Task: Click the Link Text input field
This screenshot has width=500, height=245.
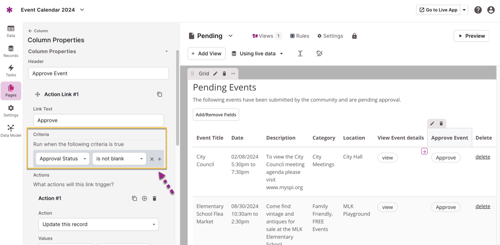Action: (98, 120)
